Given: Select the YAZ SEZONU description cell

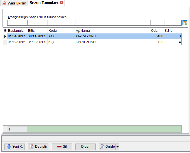Looking at the screenshot, I should (x=112, y=36).
